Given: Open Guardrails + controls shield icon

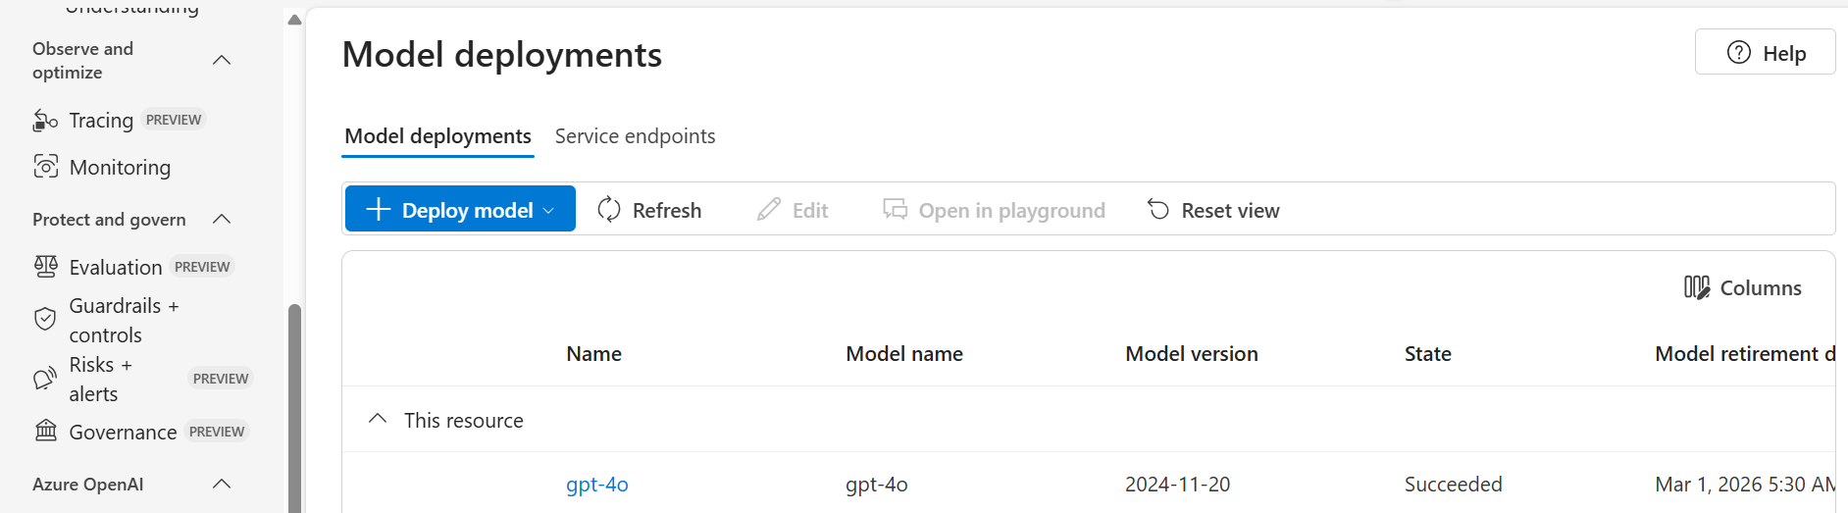Looking at the screenshot, I should [45, 319].
